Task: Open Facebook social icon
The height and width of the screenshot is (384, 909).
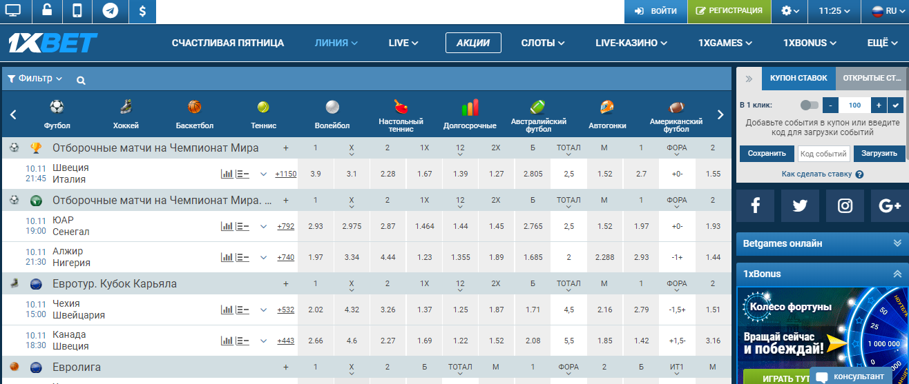Action: coord(756,205)
